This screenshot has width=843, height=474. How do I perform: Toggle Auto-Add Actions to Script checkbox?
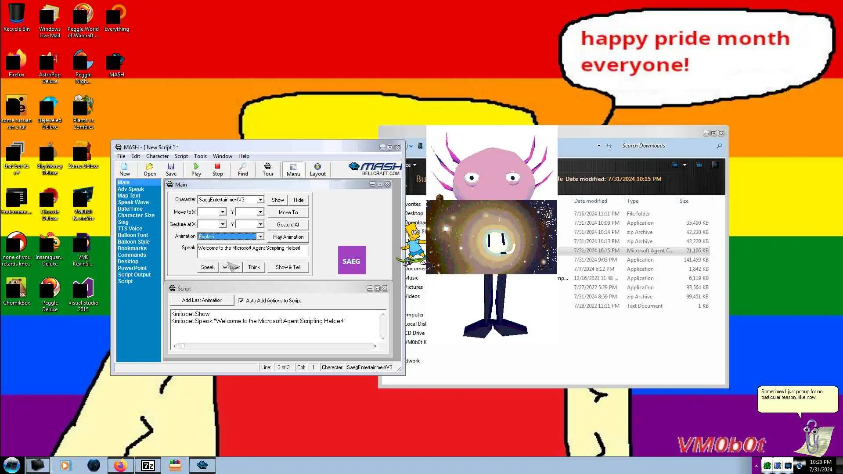241,301
